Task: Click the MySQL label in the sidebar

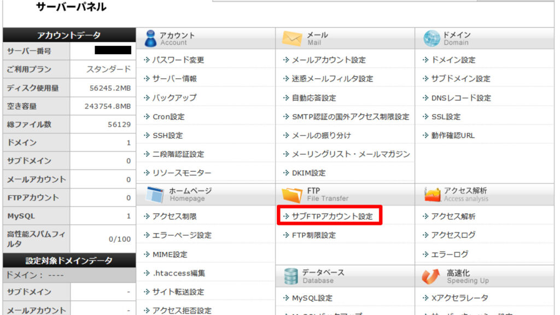Action: point(21,216)
